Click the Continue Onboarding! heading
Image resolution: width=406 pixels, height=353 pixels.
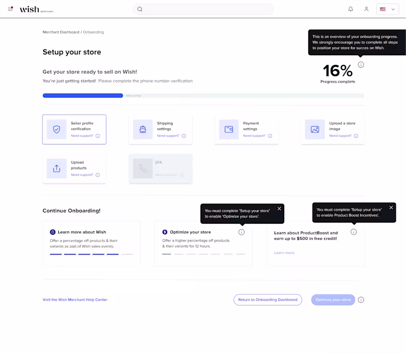tap(72, 210)
